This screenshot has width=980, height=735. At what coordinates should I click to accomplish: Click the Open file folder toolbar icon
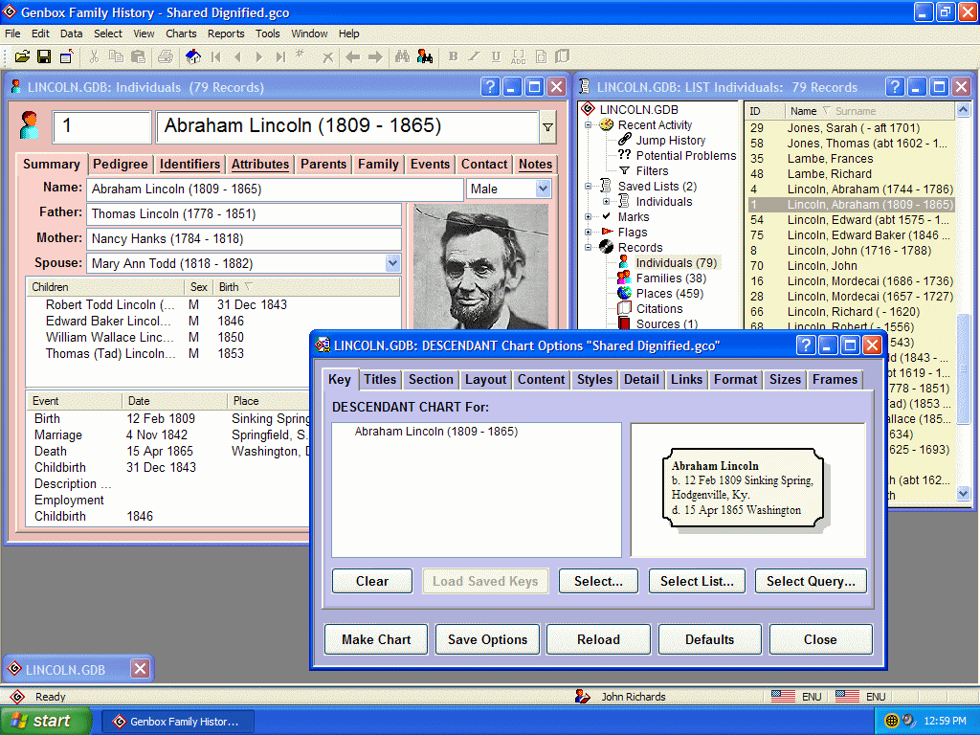21,56
